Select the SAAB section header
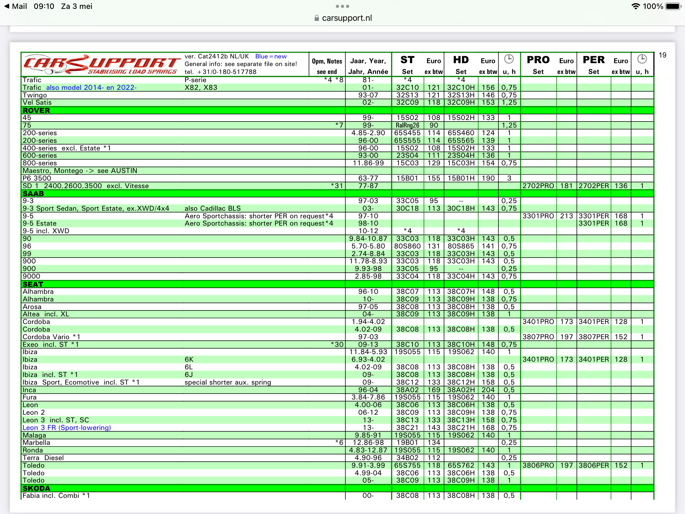 33,194
